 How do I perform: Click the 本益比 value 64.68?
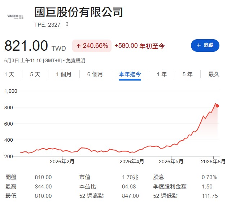[x=129, y=187]
